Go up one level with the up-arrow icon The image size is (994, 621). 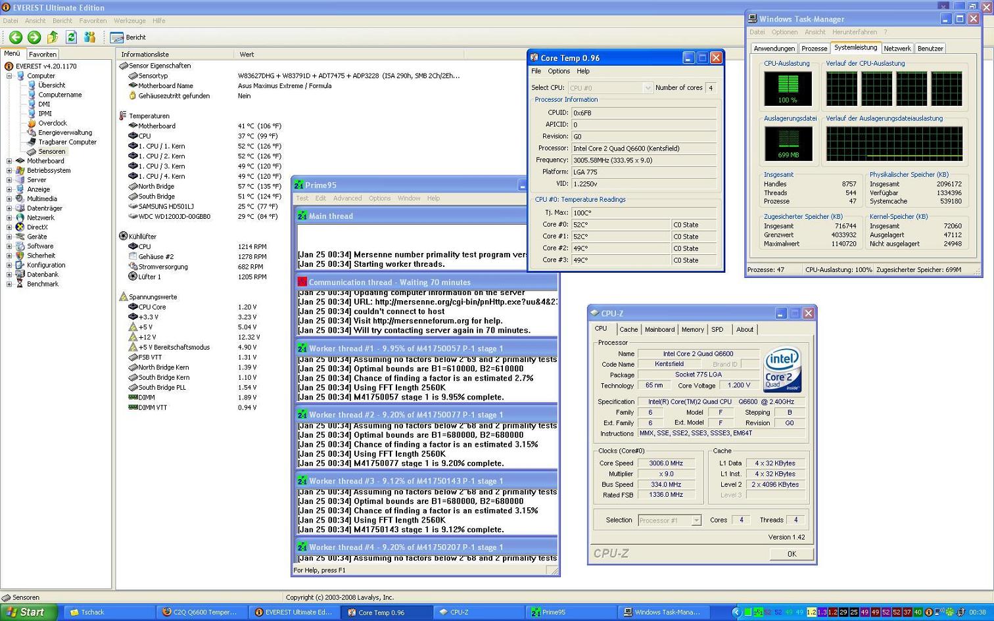pos(53,37)
